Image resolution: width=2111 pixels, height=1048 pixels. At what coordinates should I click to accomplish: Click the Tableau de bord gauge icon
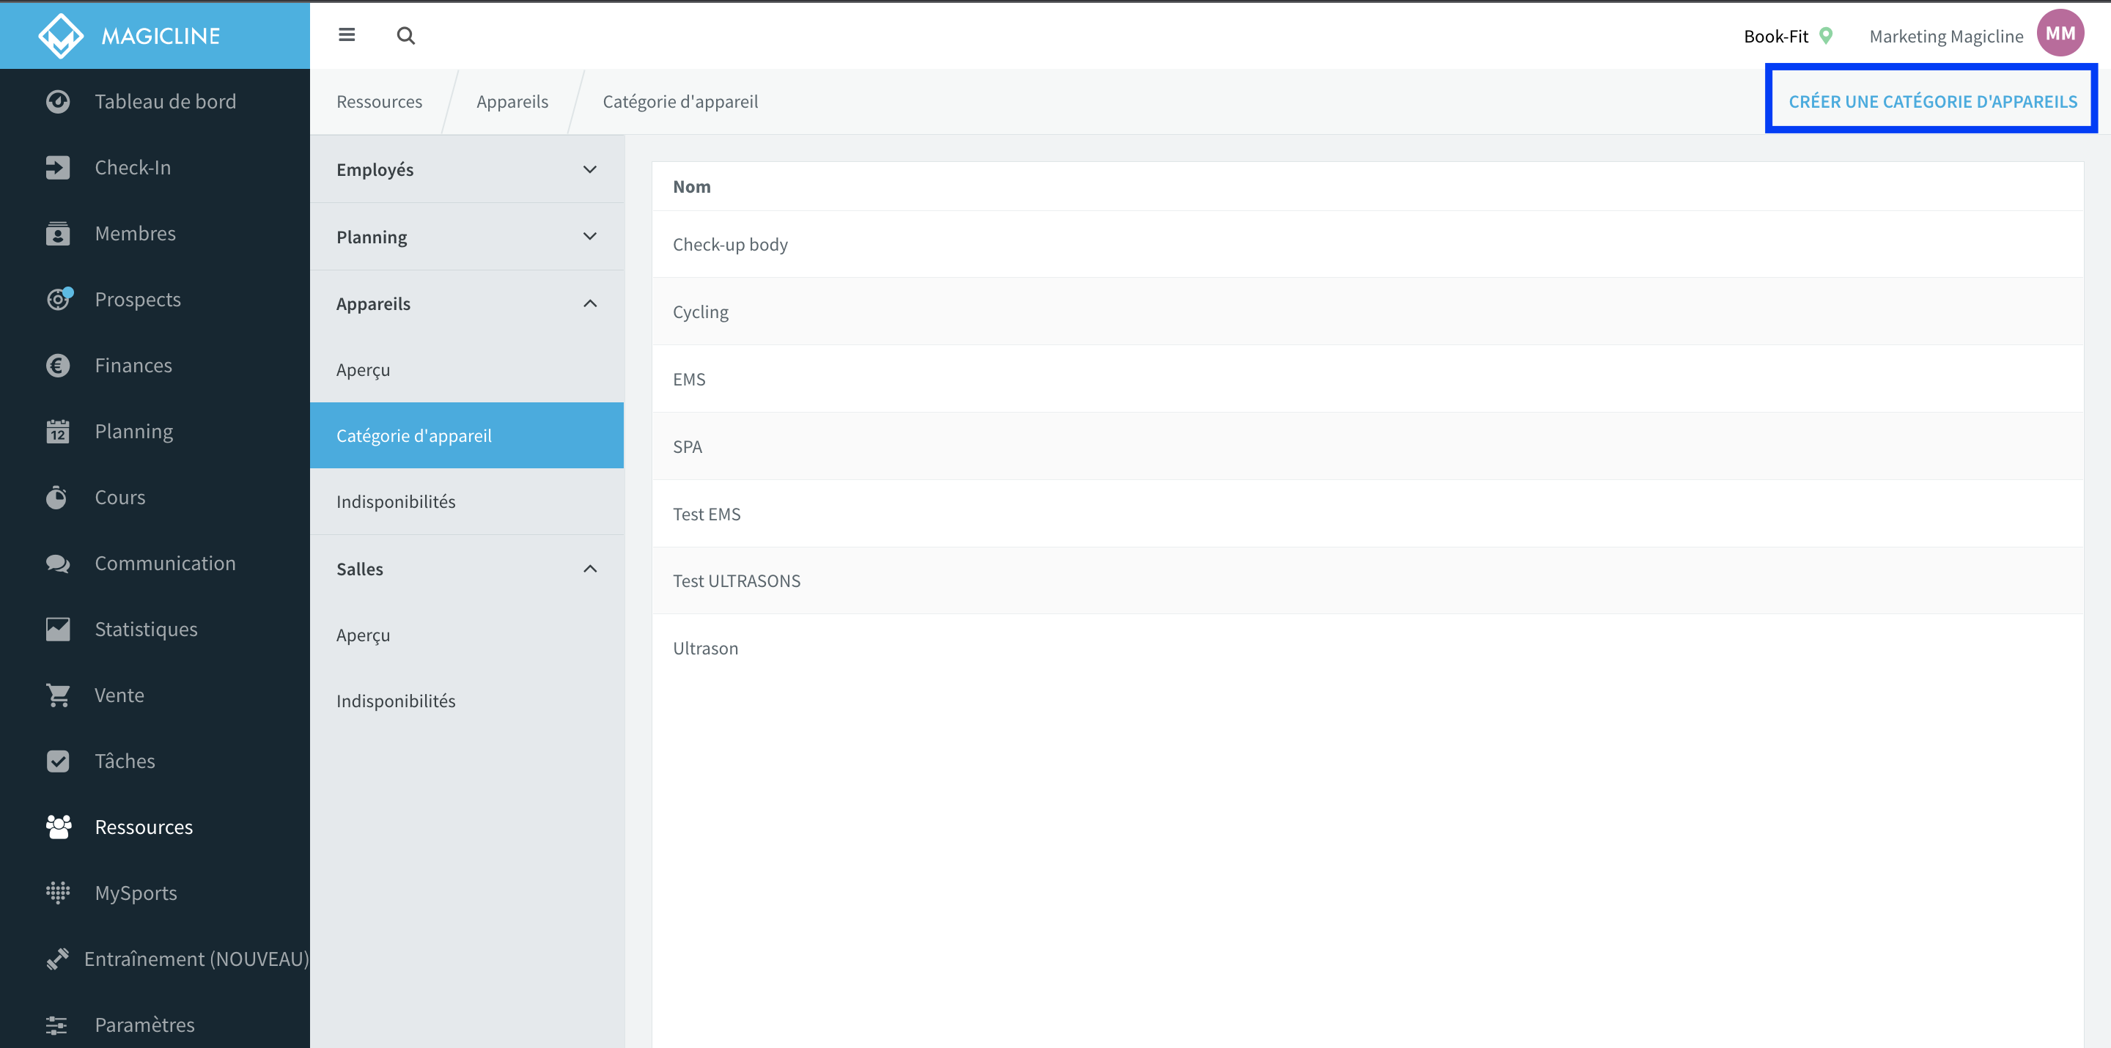[x=57, y=102]
